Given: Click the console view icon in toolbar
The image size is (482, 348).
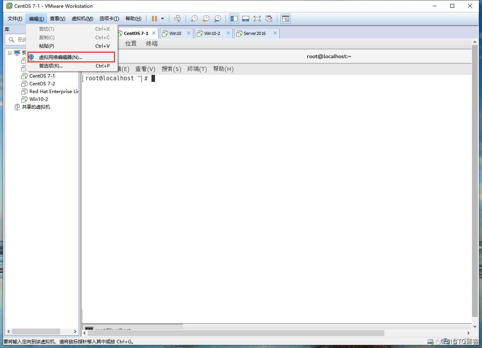Looking at the screenshot, I should click(x=286, y=19).
